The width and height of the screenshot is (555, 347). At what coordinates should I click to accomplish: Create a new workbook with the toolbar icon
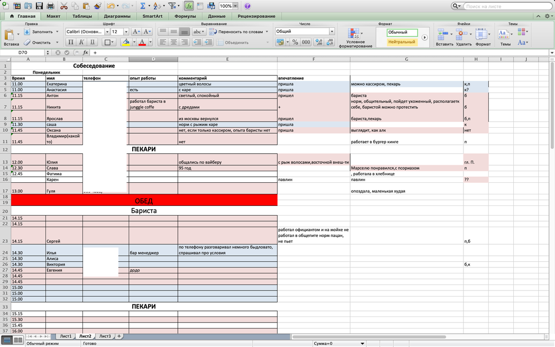point(6,6)
